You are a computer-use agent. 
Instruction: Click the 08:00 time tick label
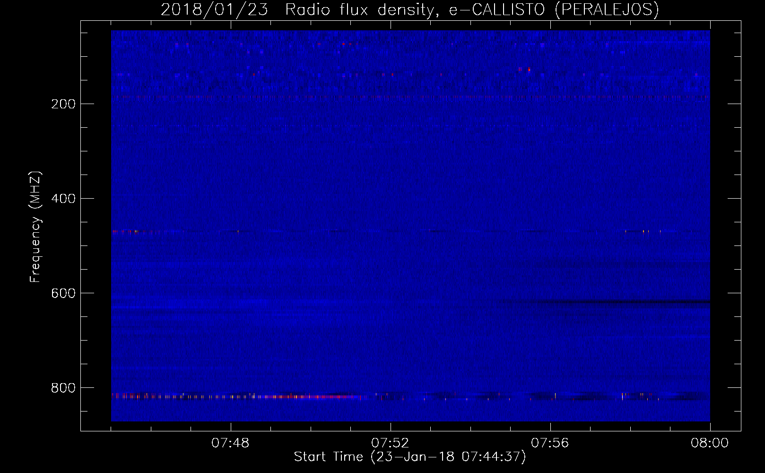pyautogui.click(x=710, y=443)
